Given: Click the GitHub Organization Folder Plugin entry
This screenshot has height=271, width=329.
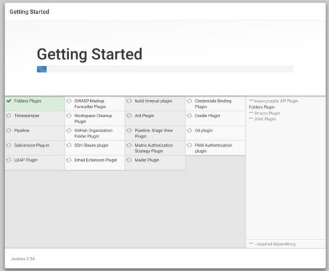Looking at the screenshot, I should tap(95, 133).
